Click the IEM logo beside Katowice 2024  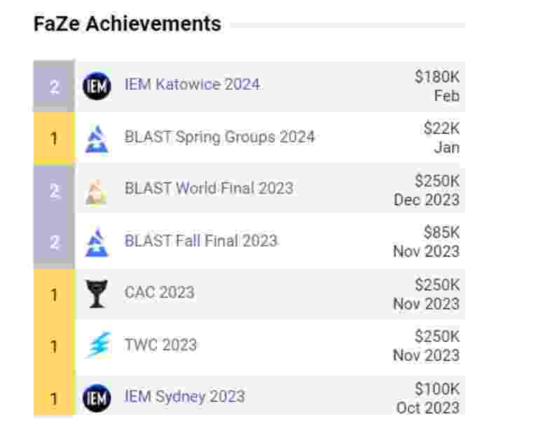click(97, 85)
